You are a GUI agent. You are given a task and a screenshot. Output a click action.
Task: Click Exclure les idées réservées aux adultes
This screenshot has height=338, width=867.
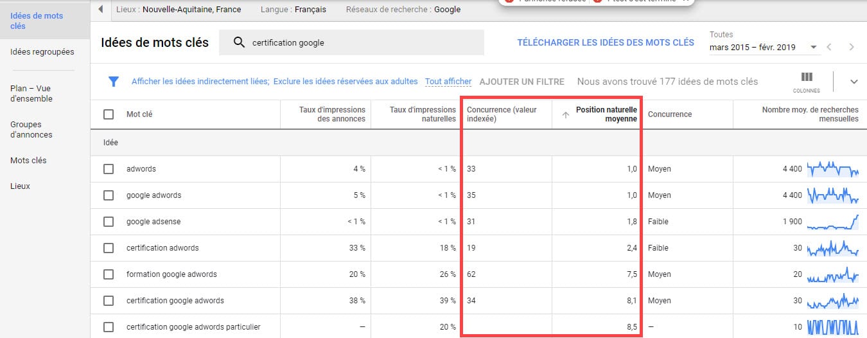click(x=346, y=82)
